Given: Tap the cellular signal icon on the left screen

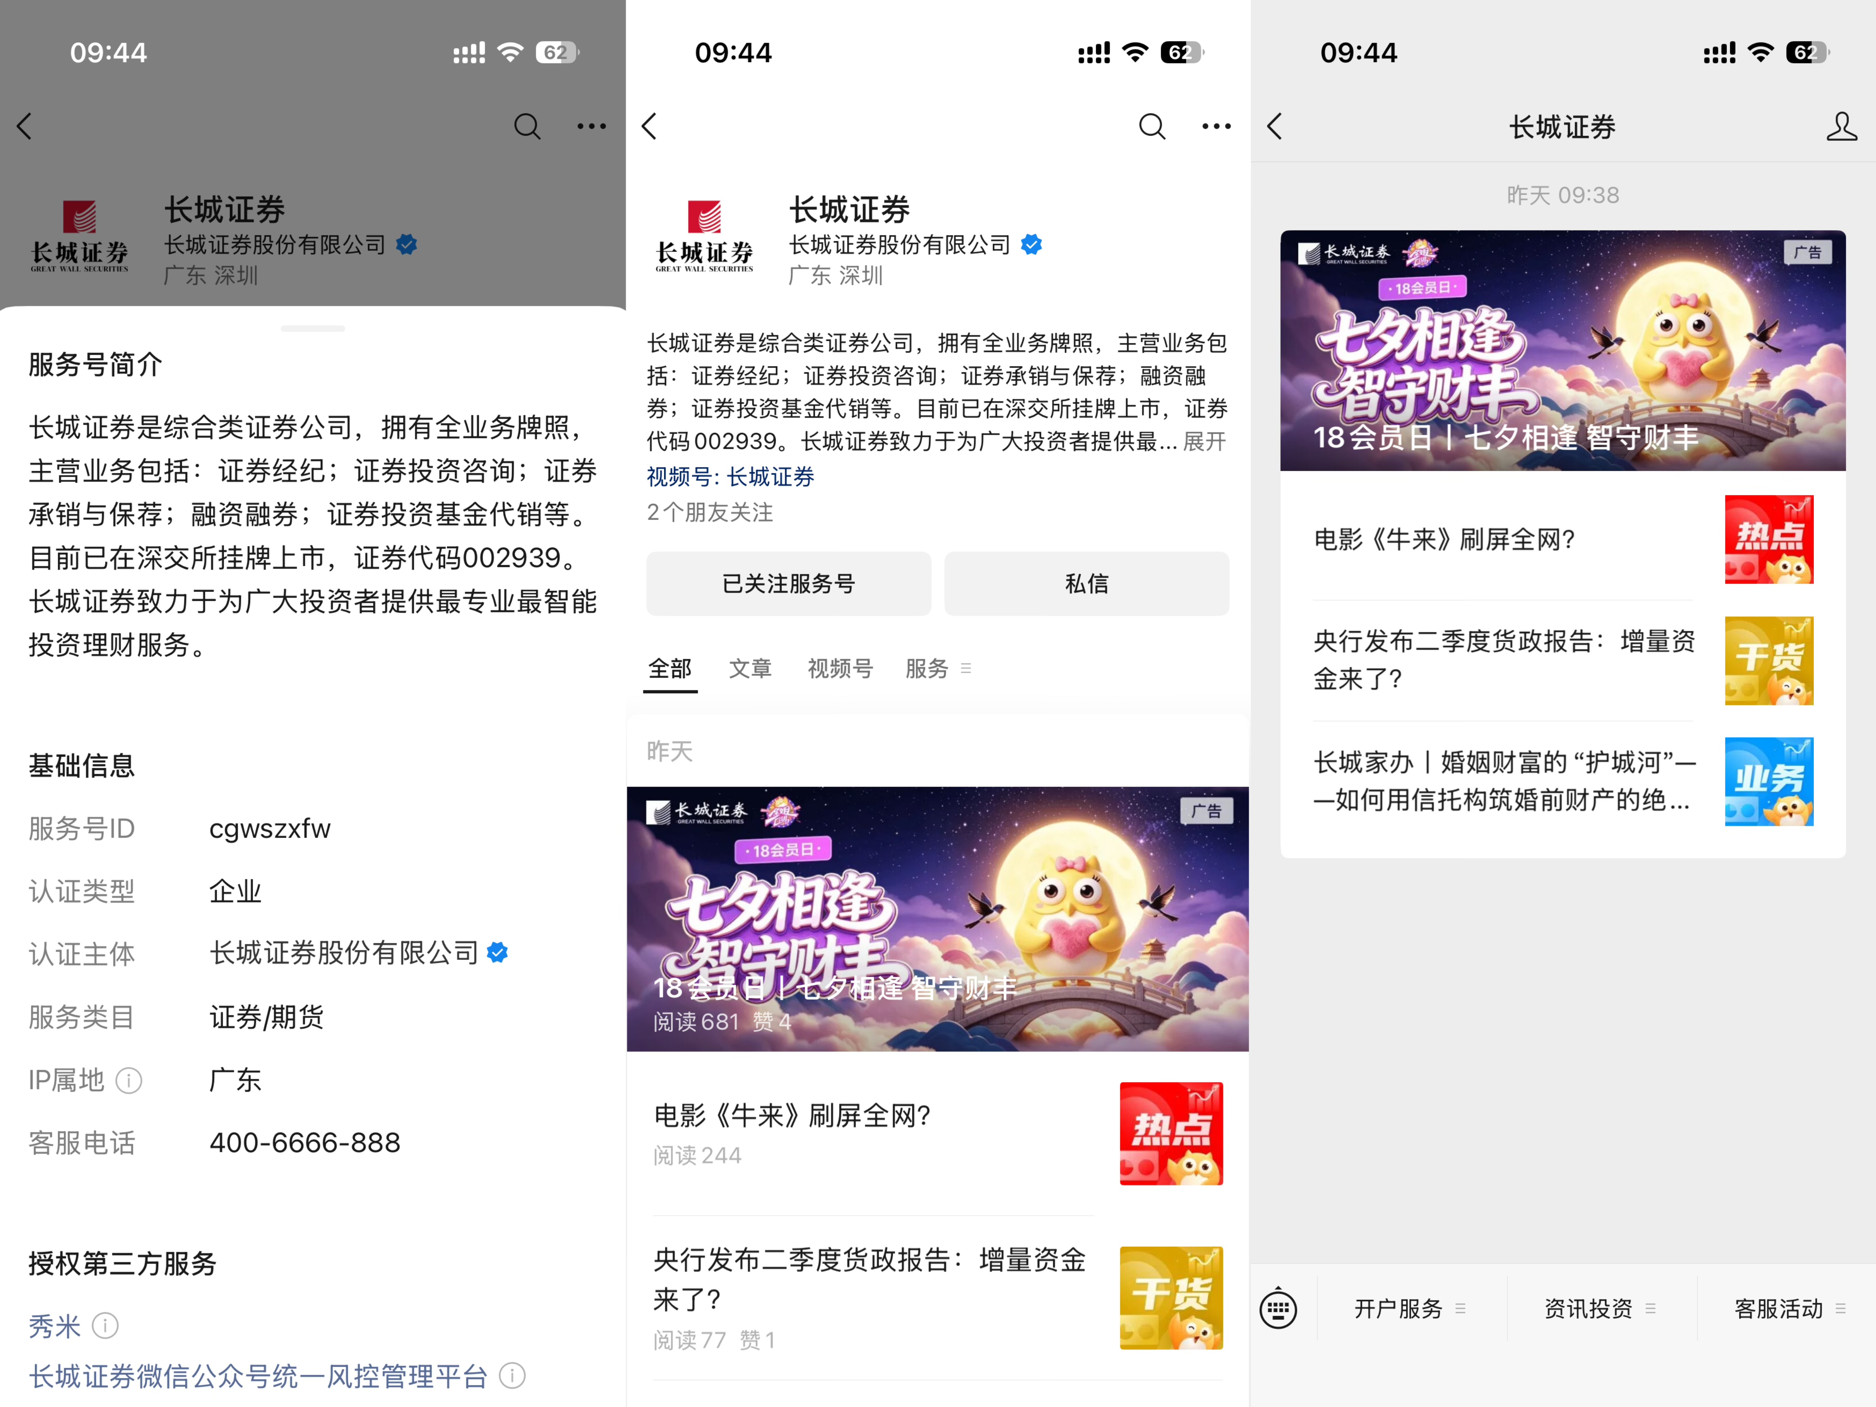Looking at the screenshot, I should coord(469,53).
